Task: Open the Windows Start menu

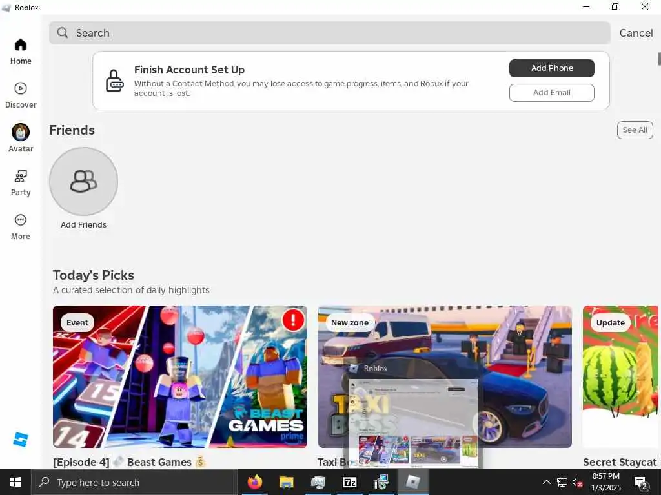Action: [x=15, y=482]
